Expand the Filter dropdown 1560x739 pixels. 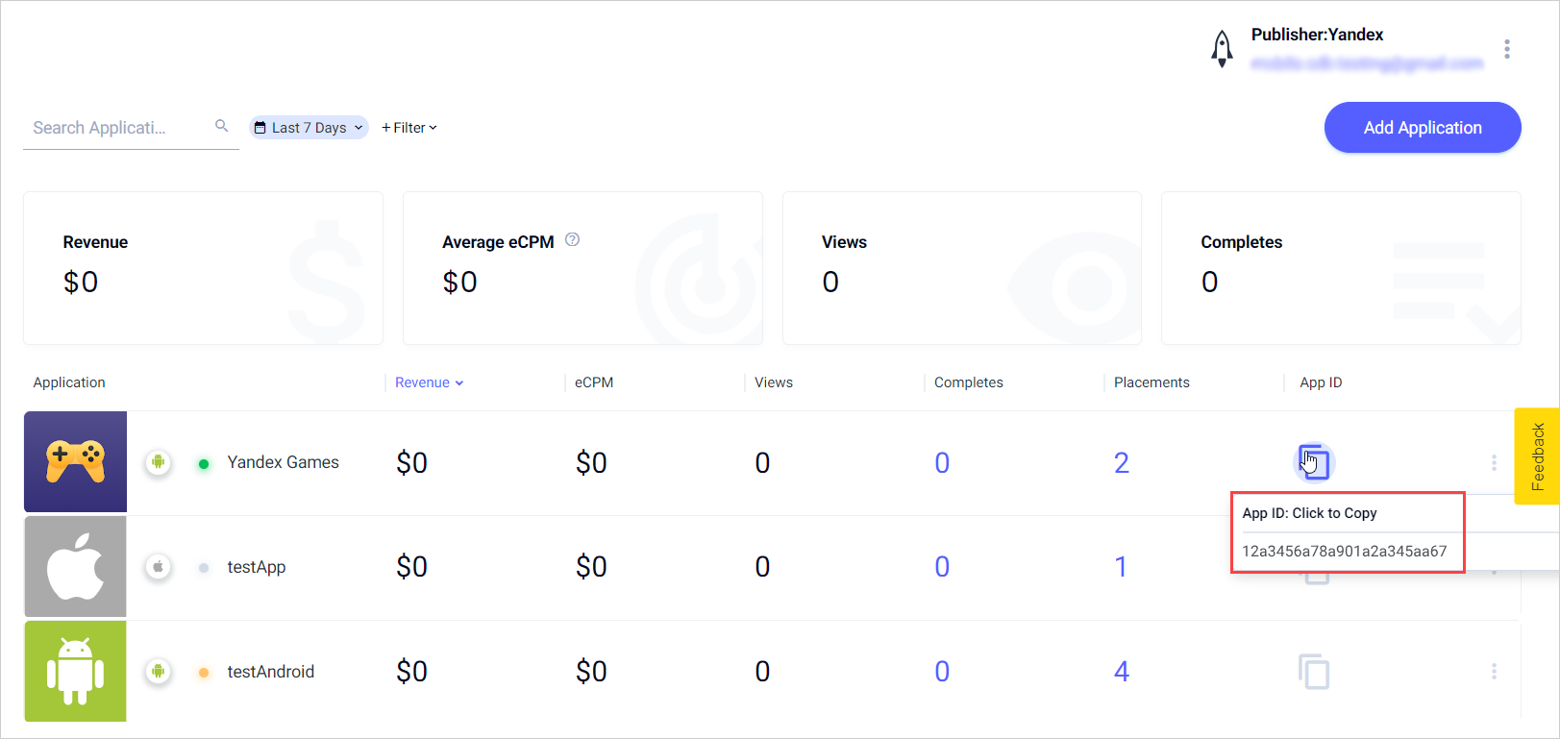point(409,128)
